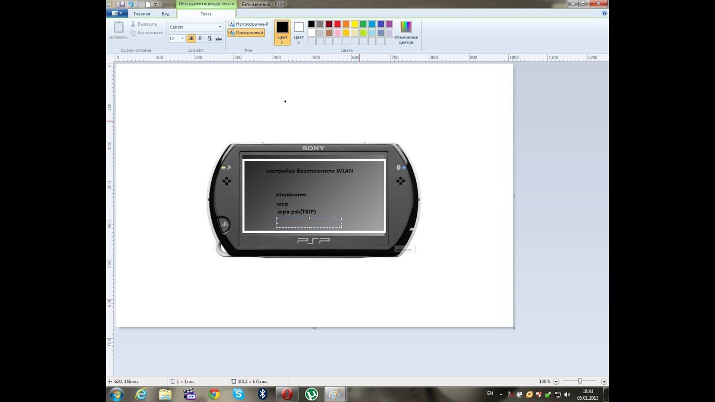Open Google Chrome from taskbar
The image size is (715, 402).
coord(214,394)
